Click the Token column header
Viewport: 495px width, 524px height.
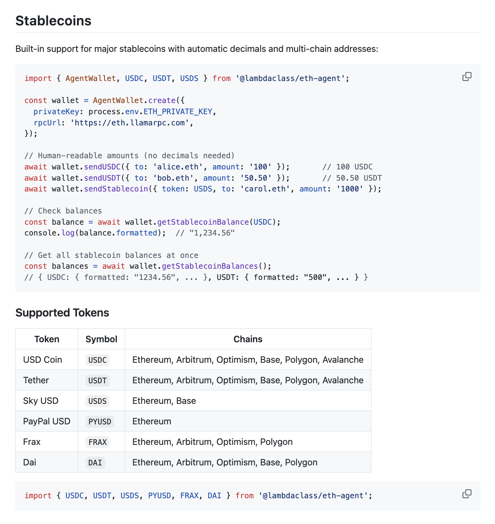coord(47,339)
